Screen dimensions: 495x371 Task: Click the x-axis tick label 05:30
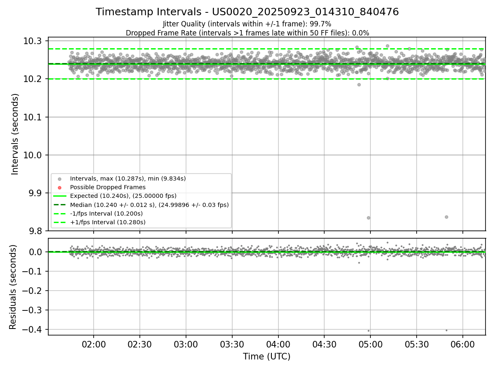coord(417,344)
